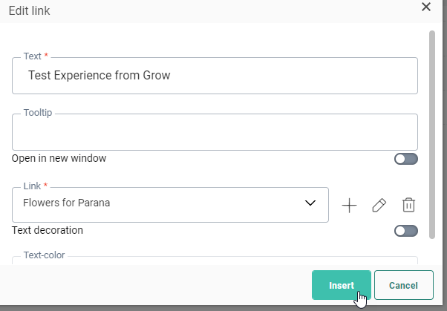Toggle the Open in new window switch
The height and width of the screenshot is (311, 447).
point(406,159)
